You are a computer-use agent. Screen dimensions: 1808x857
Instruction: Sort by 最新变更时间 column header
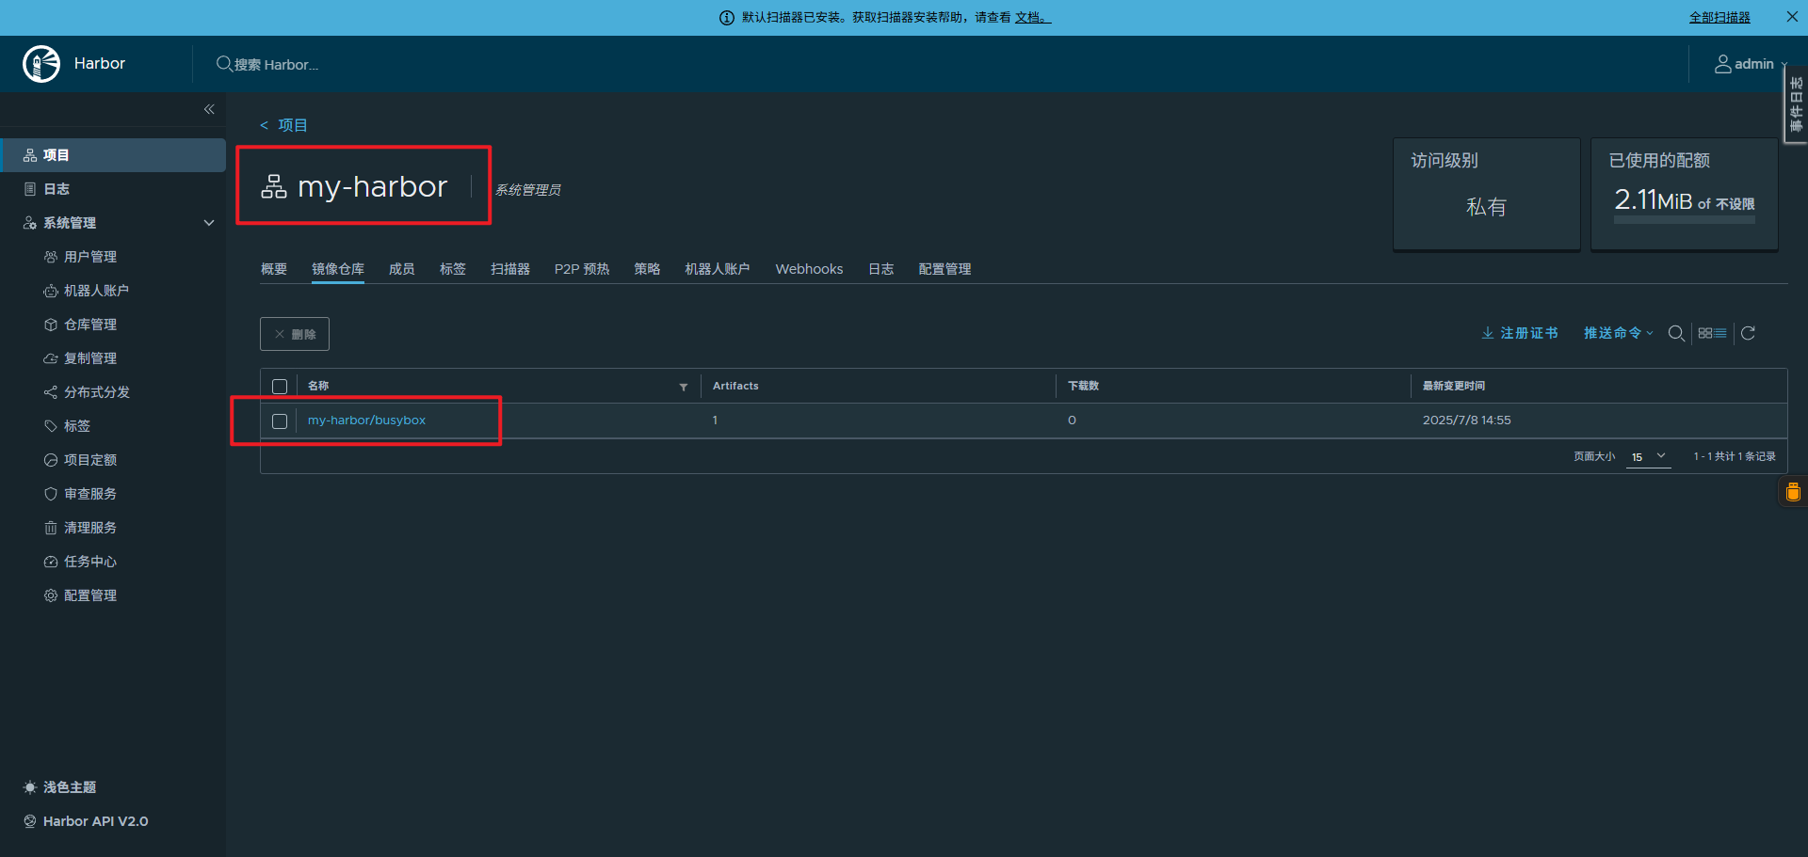[x=1454, y=386]
